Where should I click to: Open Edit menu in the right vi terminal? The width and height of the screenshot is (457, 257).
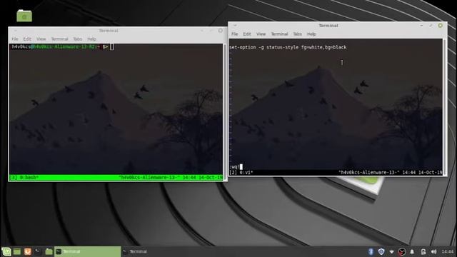[247, 34]
